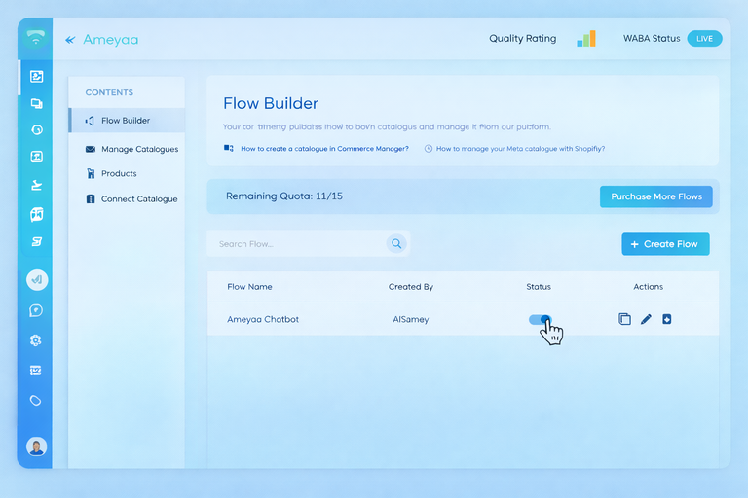Open Flow Builder in Contents menu
This screenshot has height=498, width=748.
pos(125,121)
